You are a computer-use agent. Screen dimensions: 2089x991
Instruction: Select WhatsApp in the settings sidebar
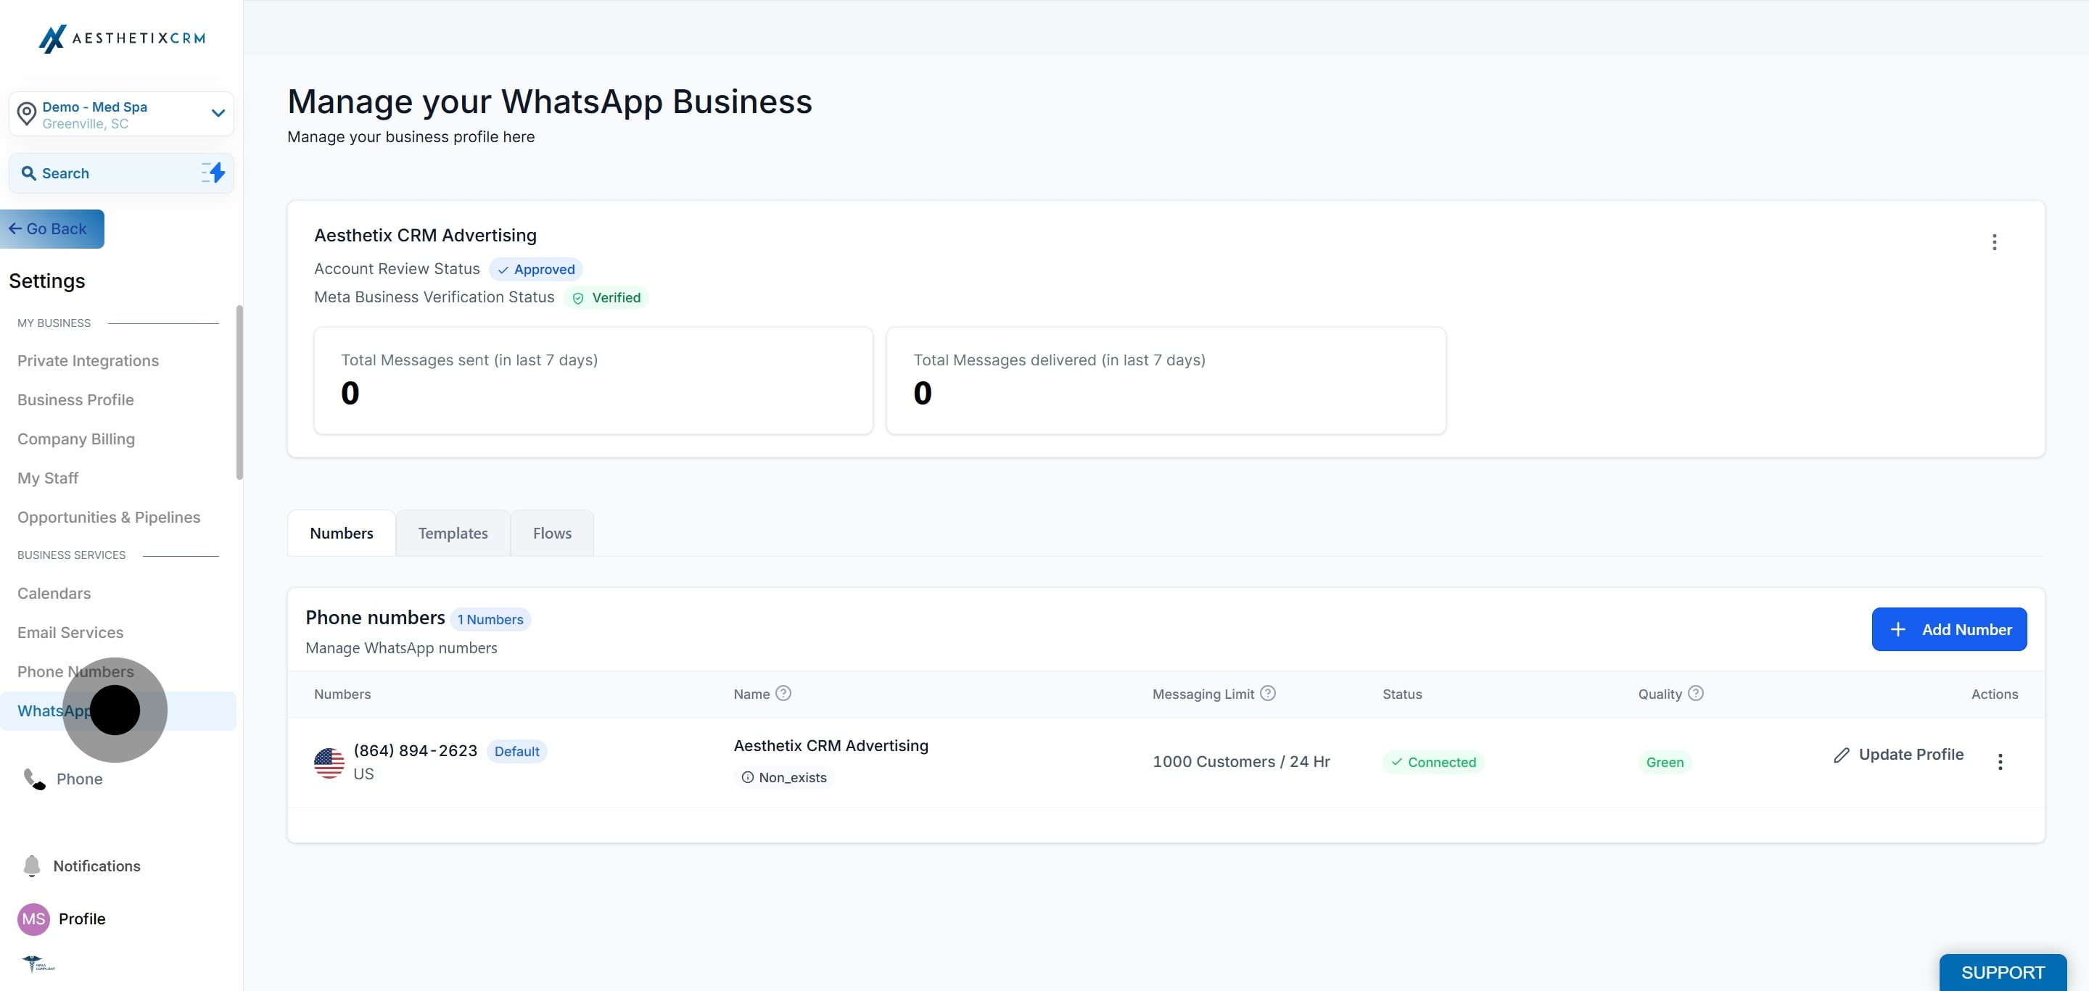[x=118, y=711]
